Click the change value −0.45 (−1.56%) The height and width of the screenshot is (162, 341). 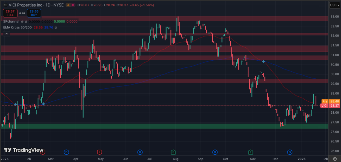(x=142, y=5)
